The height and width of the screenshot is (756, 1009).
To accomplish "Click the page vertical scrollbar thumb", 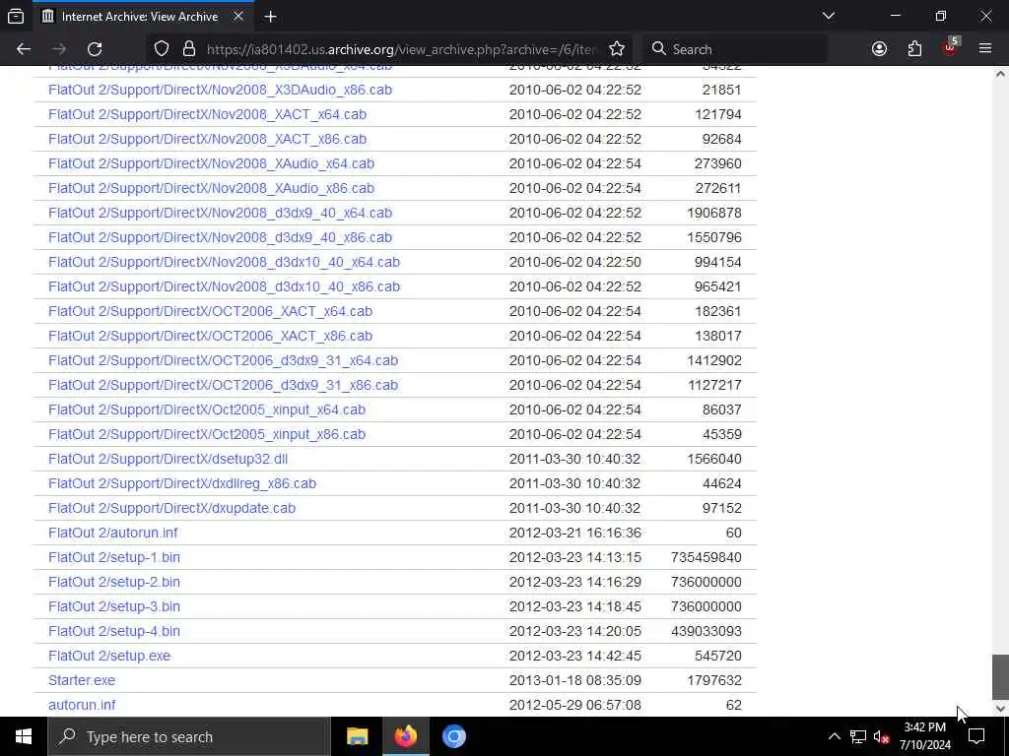I will pos(1000,677).
